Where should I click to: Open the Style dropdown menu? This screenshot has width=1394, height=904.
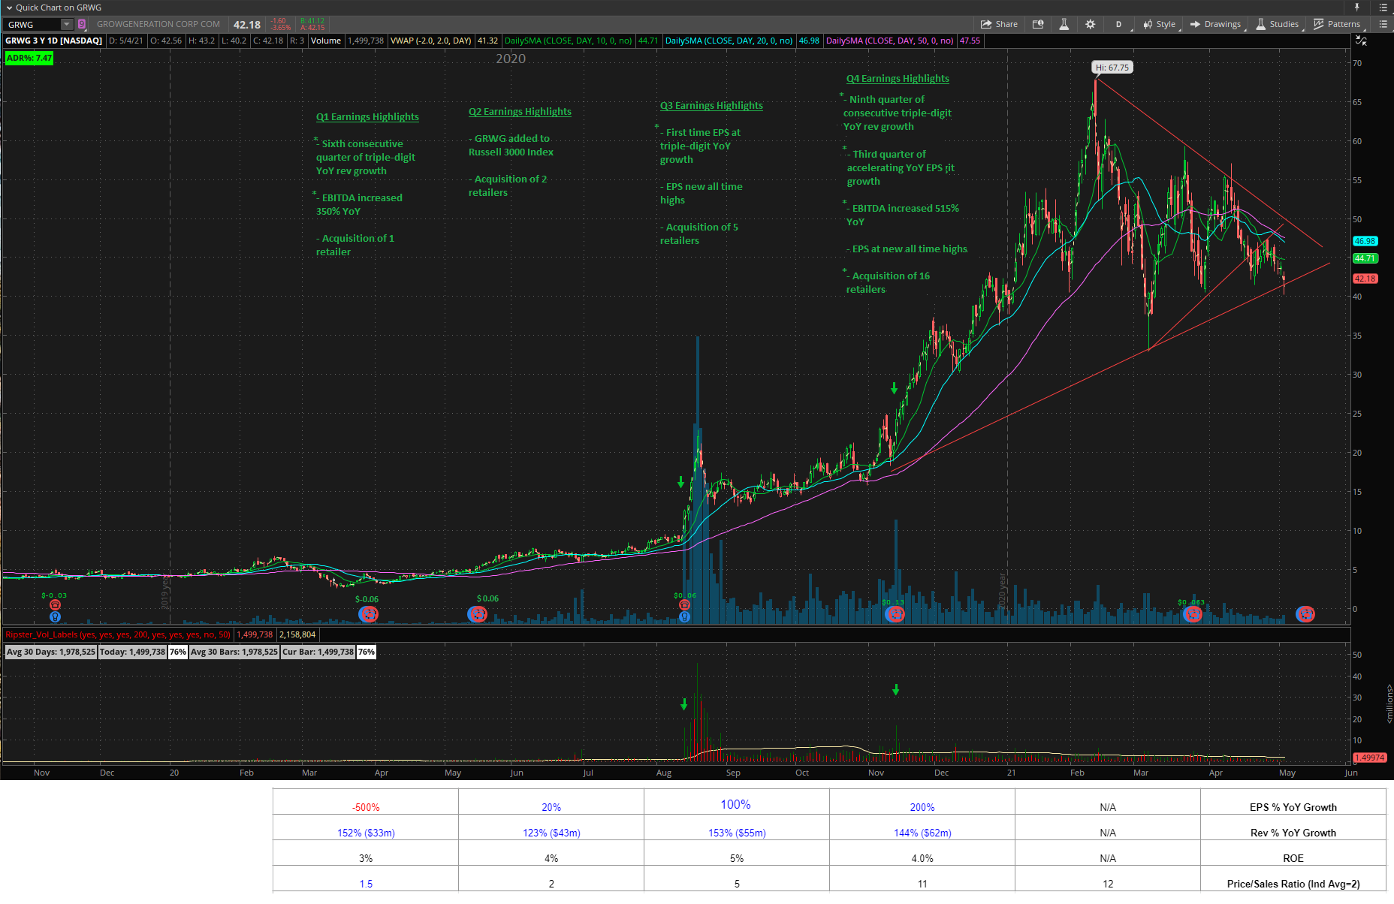[1159, 24]
